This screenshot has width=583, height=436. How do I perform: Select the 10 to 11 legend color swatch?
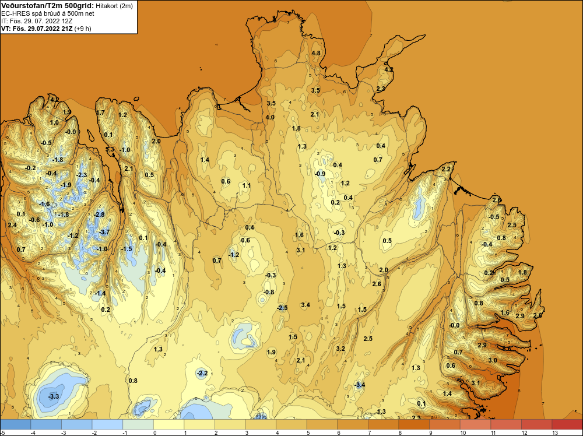(x=475, y=424)
